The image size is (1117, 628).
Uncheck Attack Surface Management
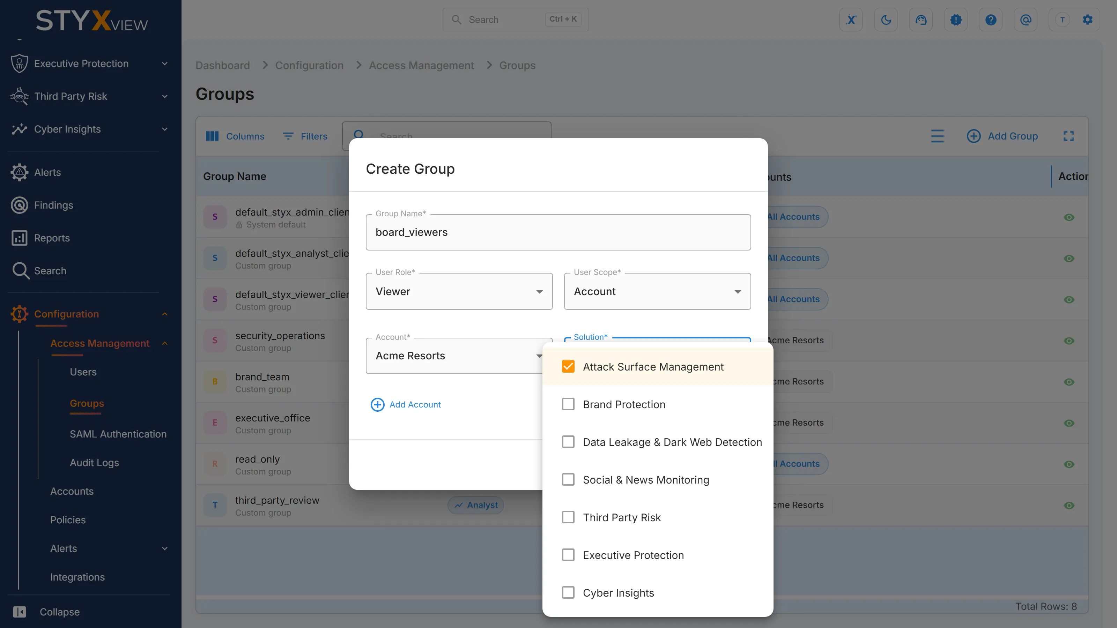tap(568, 367)
